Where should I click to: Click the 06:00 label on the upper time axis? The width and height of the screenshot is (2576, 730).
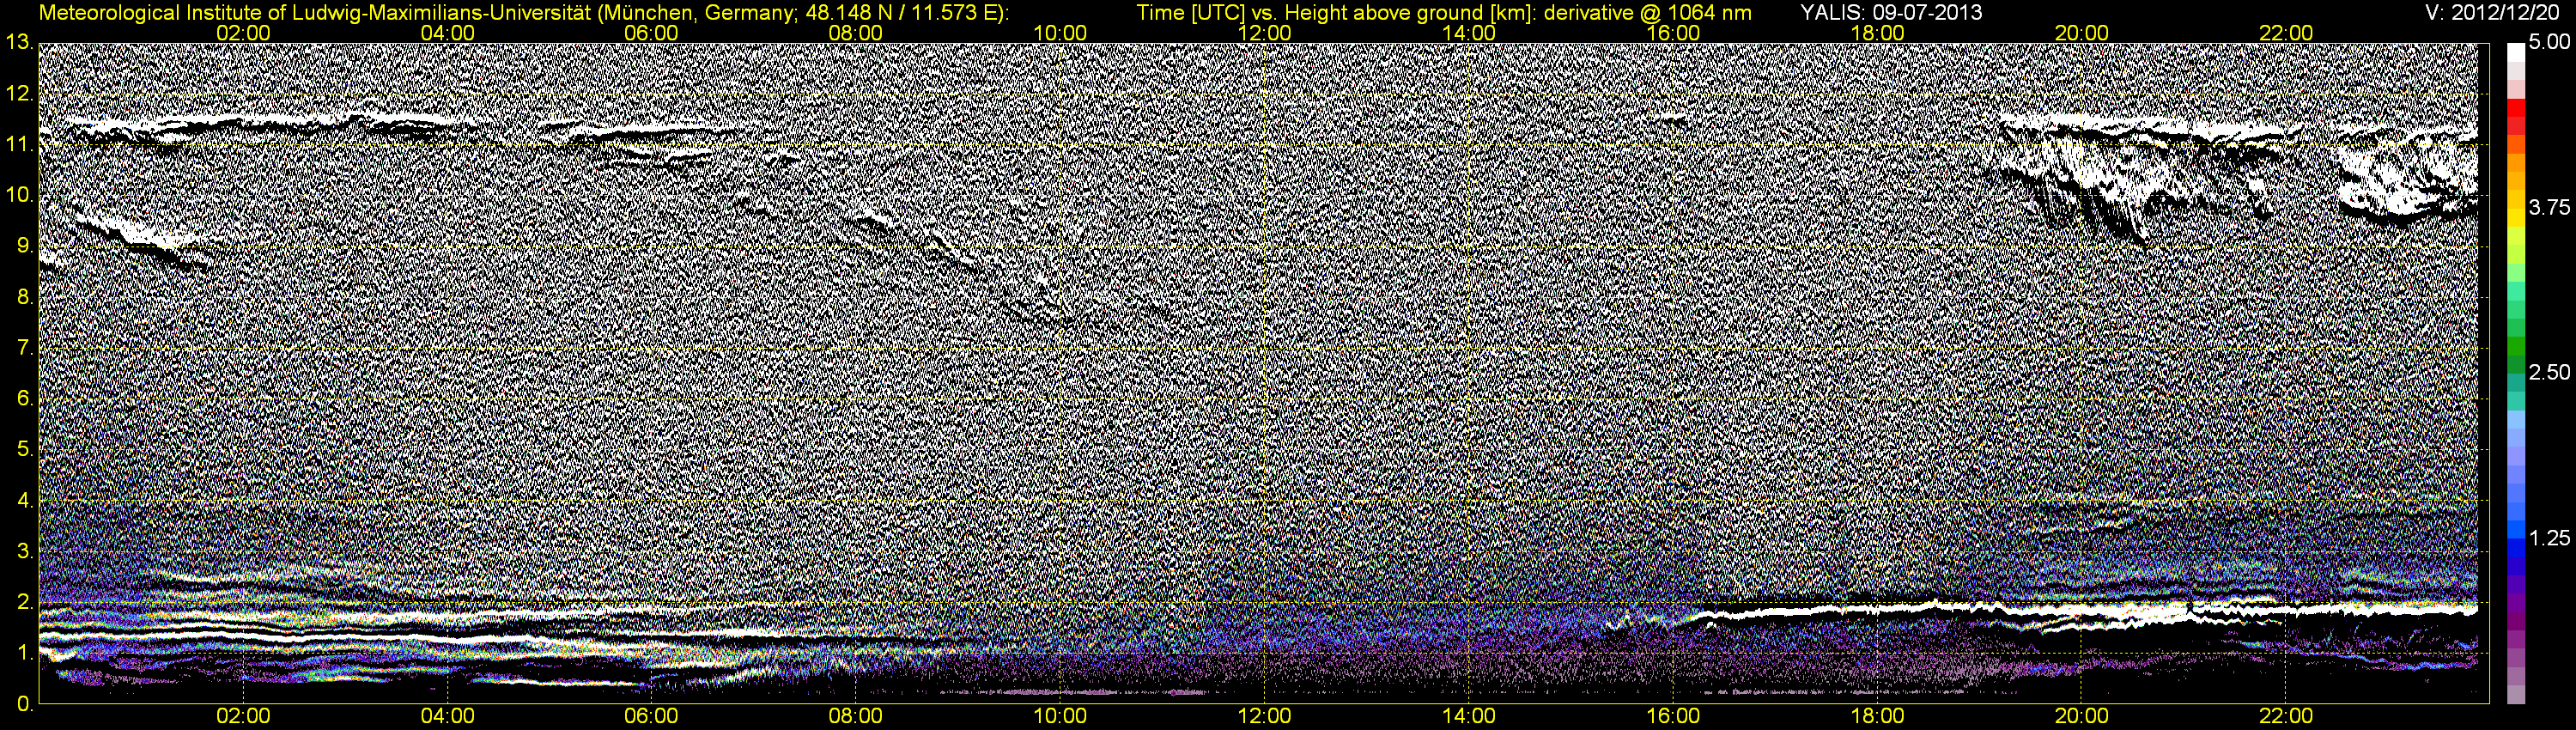click(x=651, y=33)
